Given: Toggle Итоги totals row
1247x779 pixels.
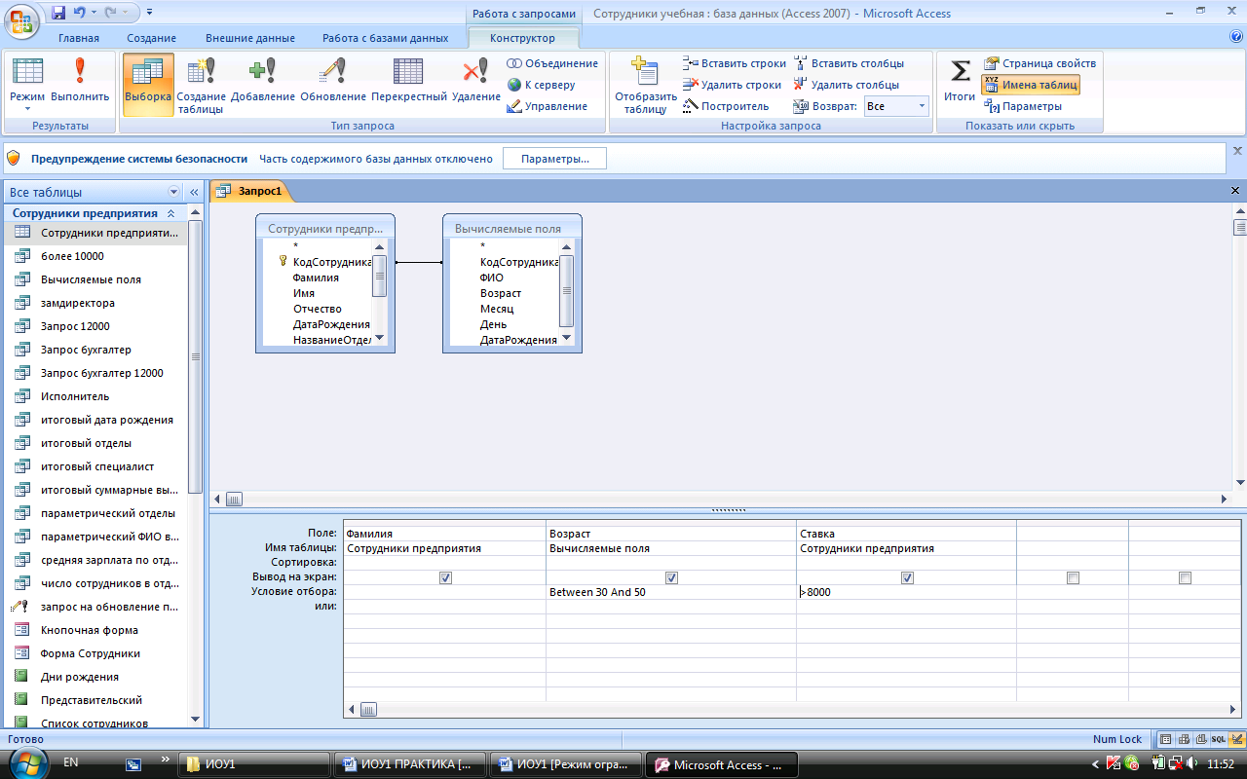Looking at the screenshot, I should [960, 80].
